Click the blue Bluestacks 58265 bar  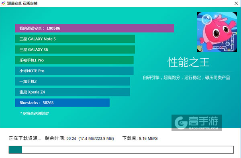(62, 103)
